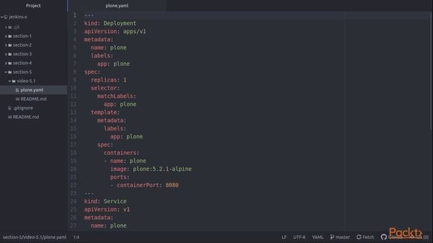Change the LF line ending selector
The width and height of the screenshot is (433, 243).
point(284,237)
